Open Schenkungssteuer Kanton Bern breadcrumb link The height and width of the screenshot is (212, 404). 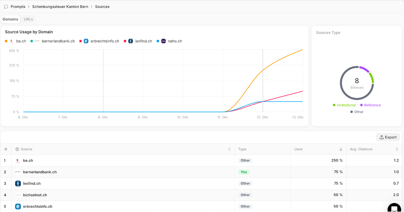pyautogui.click(x=60, y=7)
